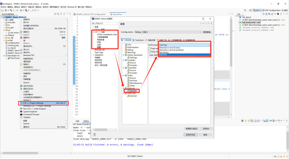Collapse the src folder in project explorer
289x159 pixels.
click(x=4, y=30)
